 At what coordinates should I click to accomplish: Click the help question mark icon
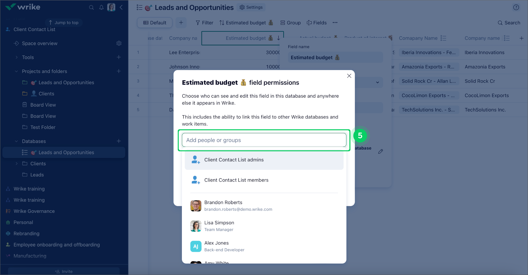click(516, 7)
